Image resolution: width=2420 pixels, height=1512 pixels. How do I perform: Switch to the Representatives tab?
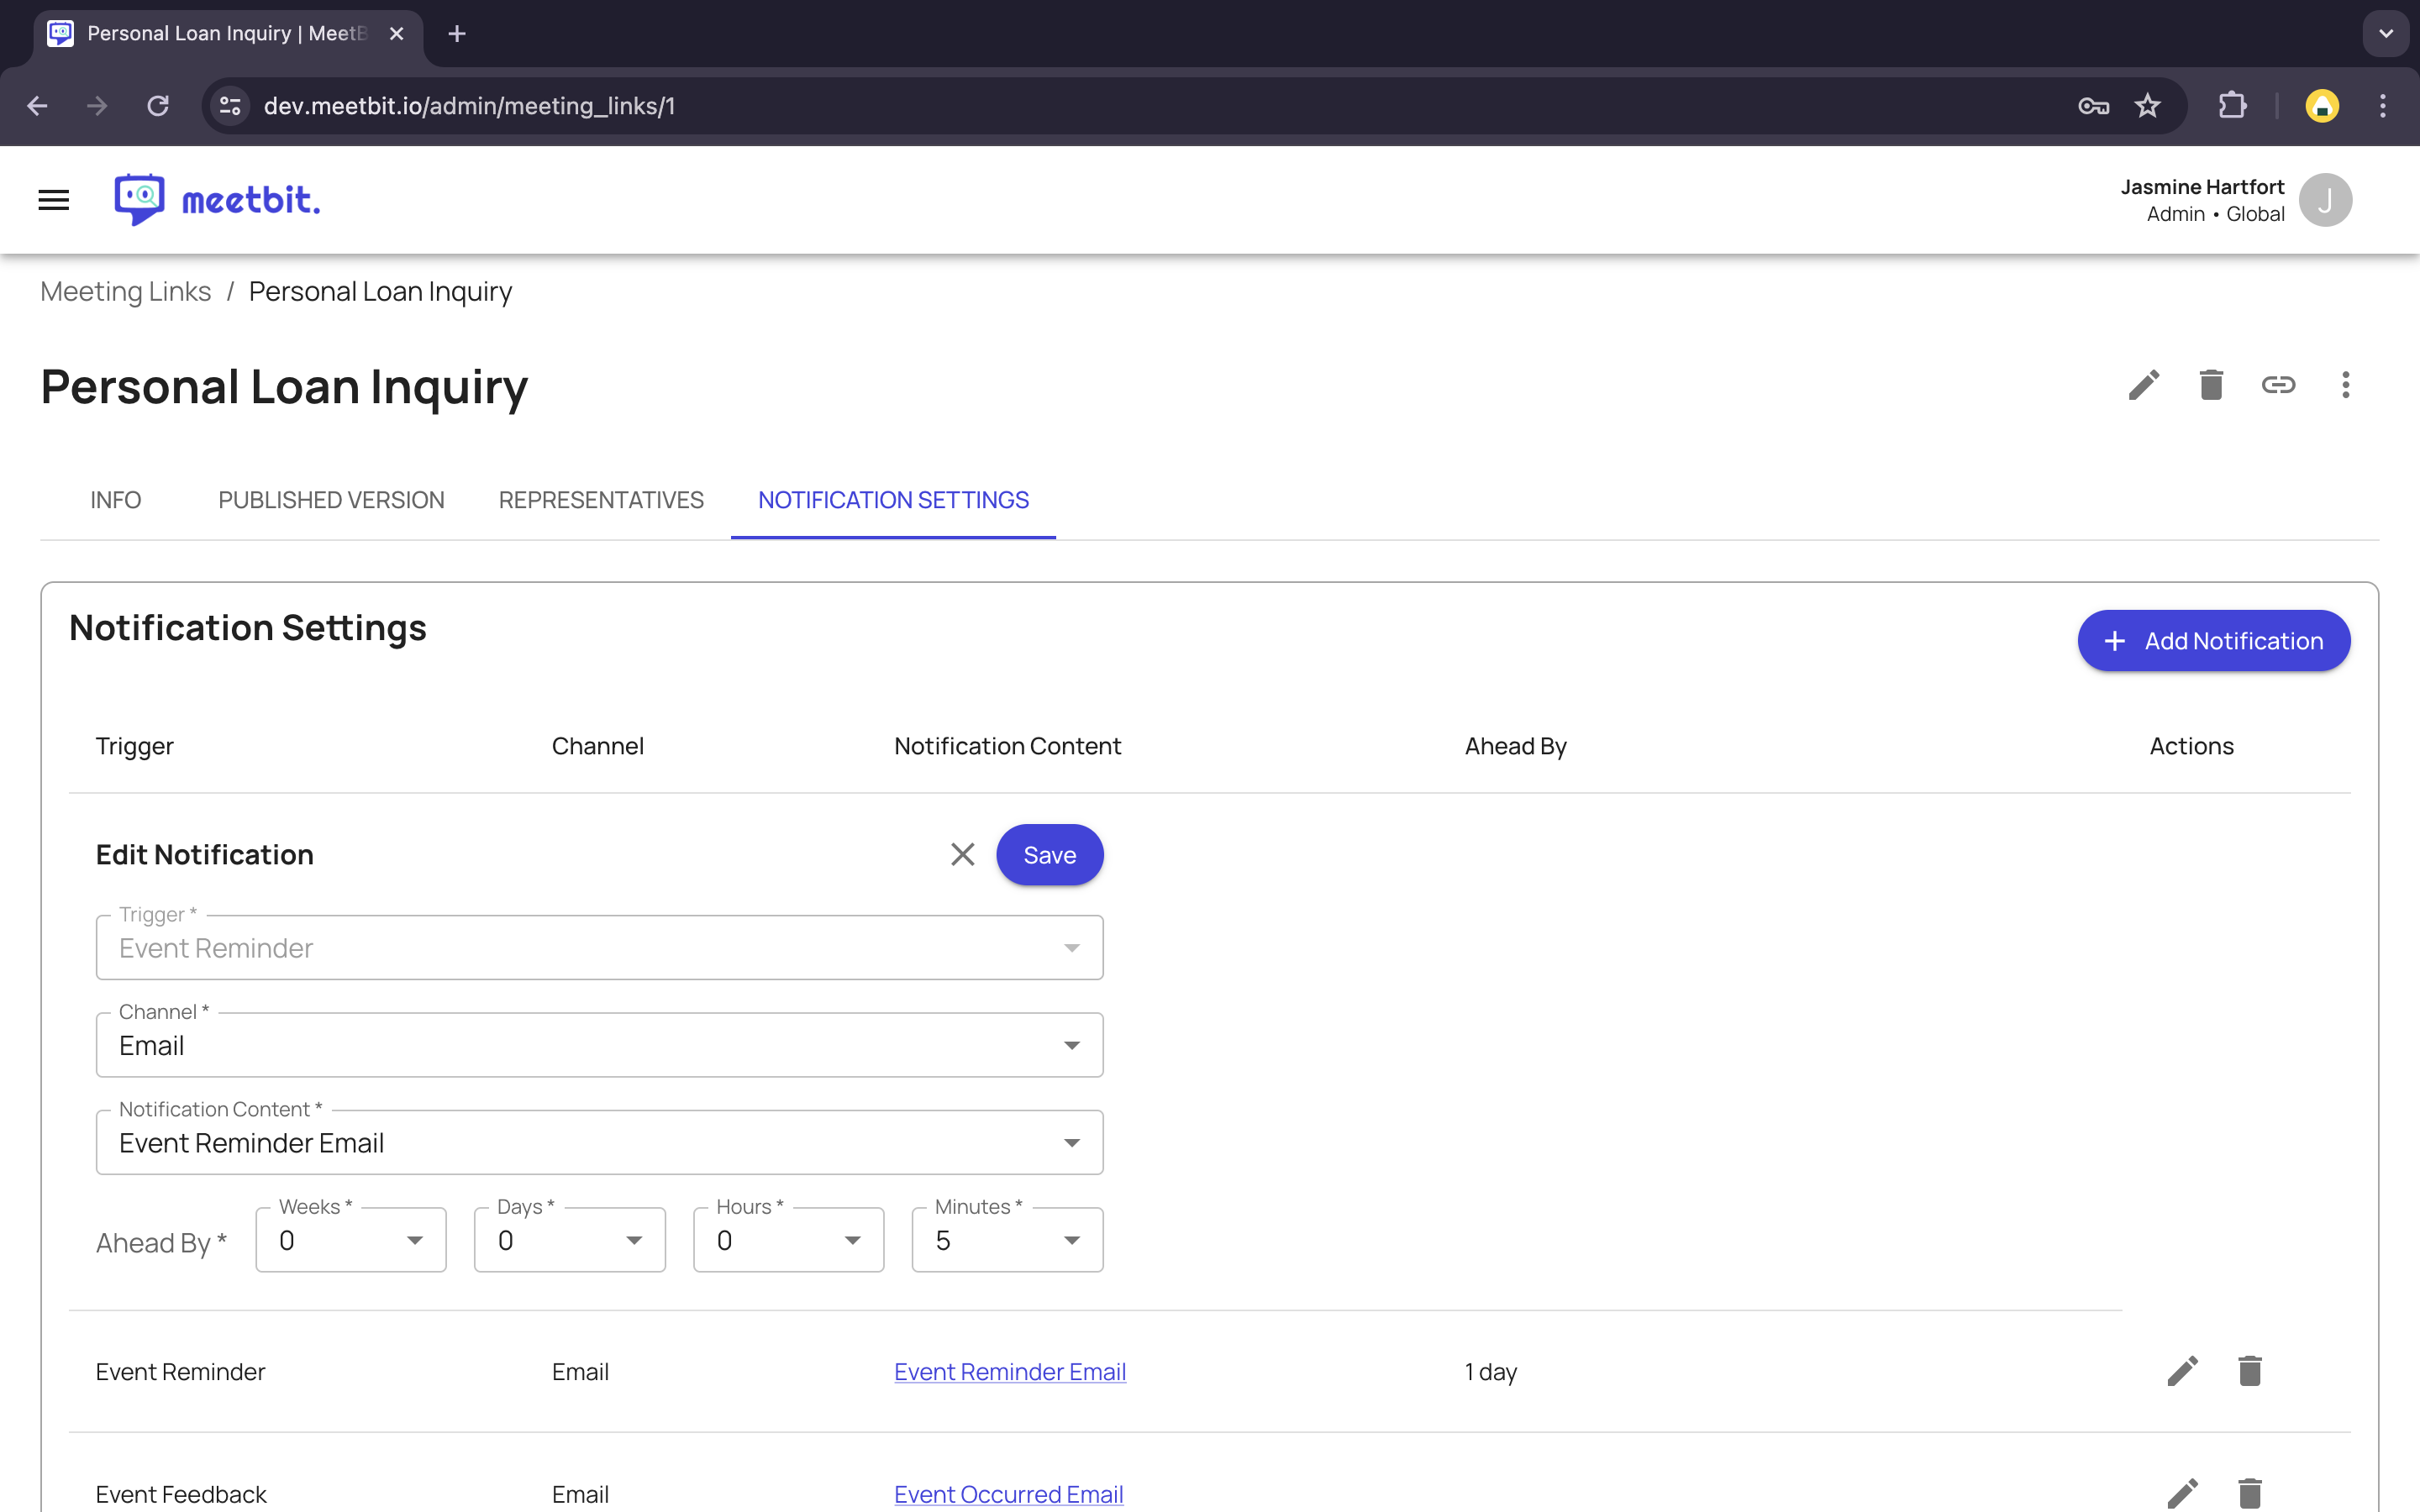(601, 500)
